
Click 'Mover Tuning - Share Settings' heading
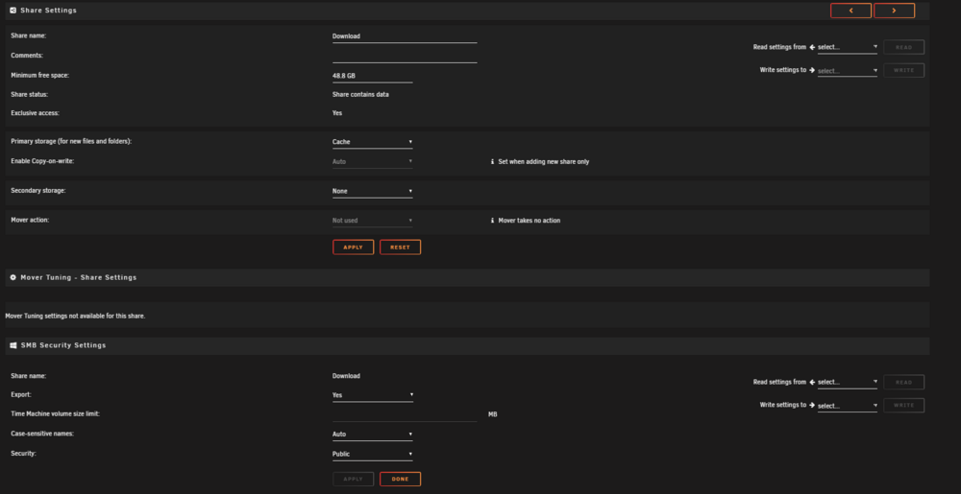tap(79, 277)
